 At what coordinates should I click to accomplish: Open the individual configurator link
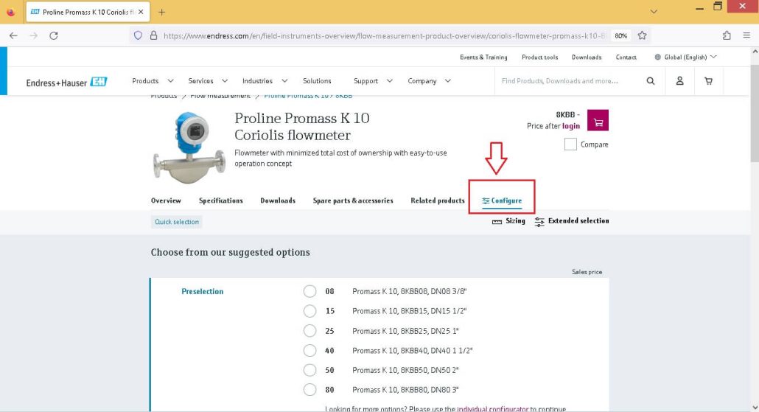tap(493, 409)
